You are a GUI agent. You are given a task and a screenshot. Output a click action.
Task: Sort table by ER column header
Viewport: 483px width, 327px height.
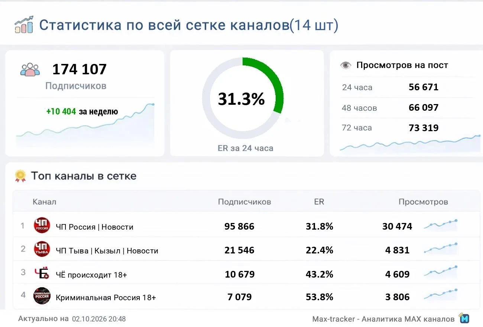pos(319,202)
